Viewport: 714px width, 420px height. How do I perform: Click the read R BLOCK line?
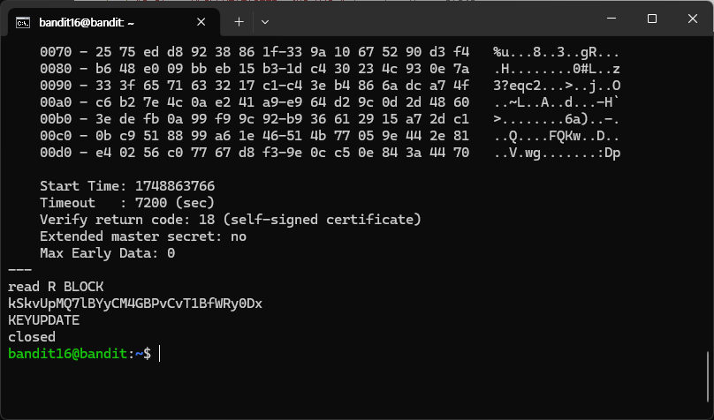pos(56,287)
